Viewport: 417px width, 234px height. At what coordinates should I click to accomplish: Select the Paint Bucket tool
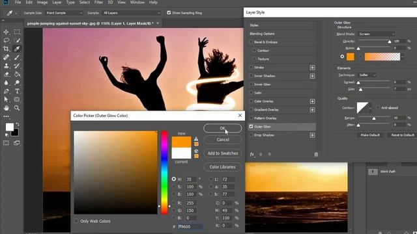17,74
